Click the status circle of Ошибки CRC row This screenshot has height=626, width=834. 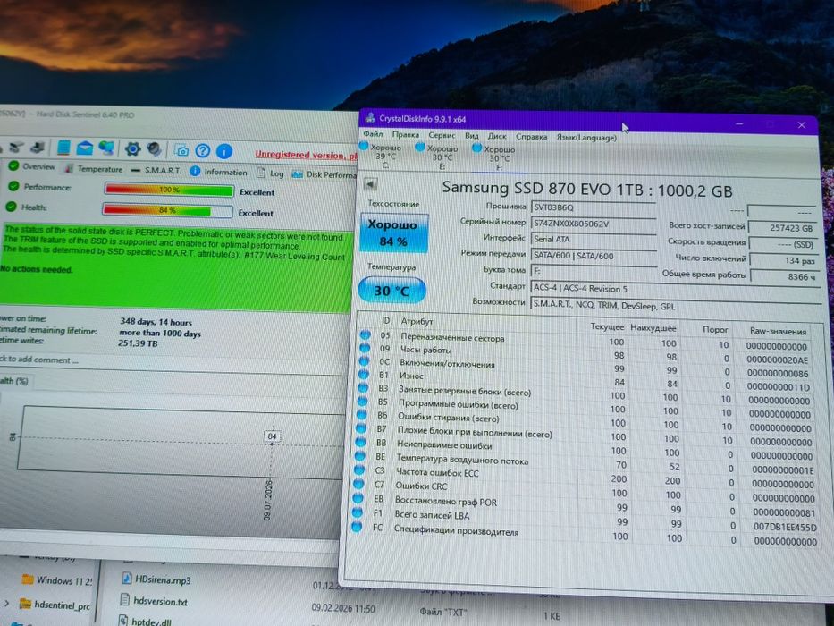(359, 484)
